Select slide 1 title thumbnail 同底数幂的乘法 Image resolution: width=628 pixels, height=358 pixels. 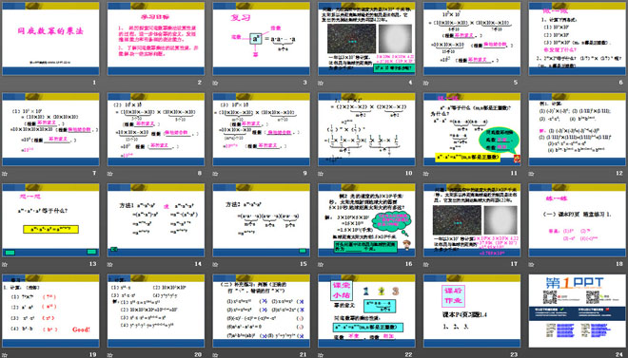tap(50, 39)
